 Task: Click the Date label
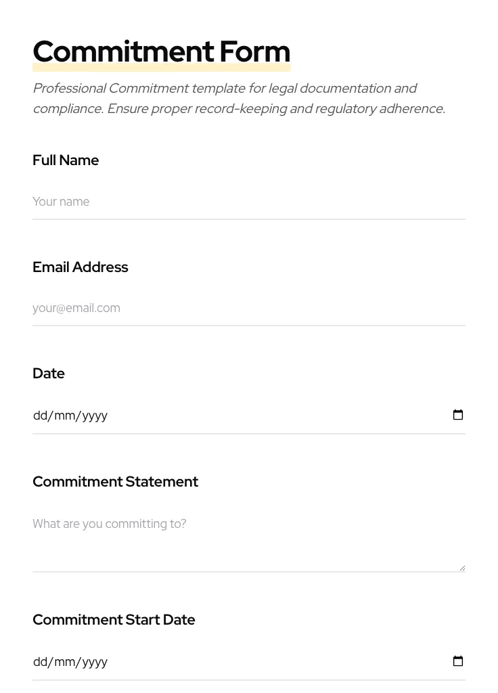point(49,374)
